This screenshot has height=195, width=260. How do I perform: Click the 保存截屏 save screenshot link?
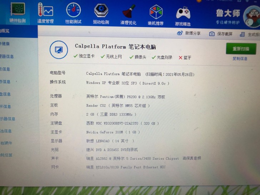[x=225, y=34]
